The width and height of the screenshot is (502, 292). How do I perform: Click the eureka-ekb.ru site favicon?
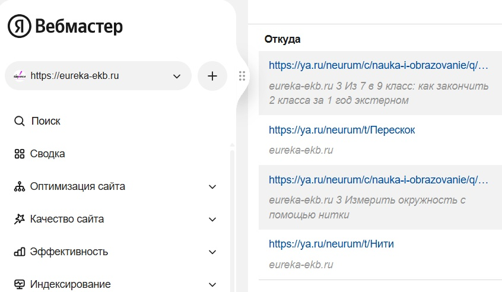tap(20, 76)
